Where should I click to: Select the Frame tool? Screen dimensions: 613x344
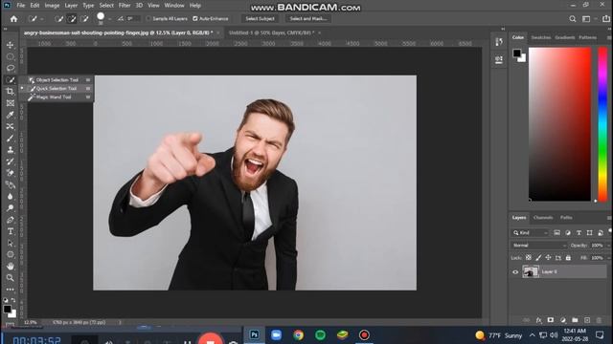pyautogui.click(x=11, y=103)
